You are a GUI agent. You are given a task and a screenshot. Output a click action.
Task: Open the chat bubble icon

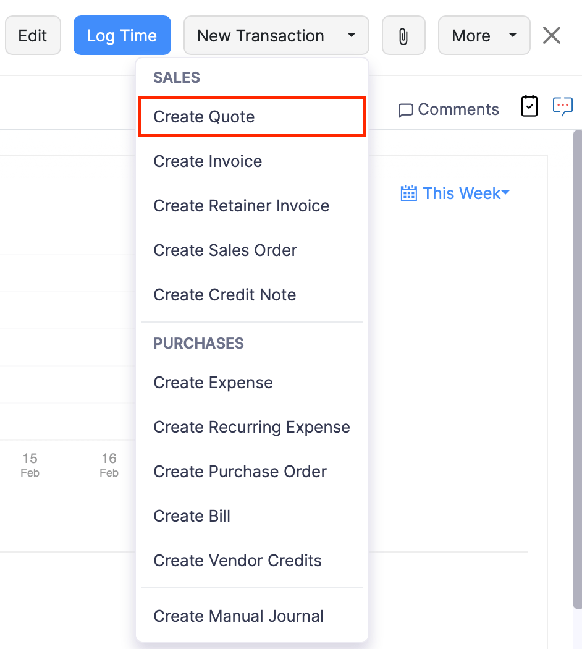(562, 106)
